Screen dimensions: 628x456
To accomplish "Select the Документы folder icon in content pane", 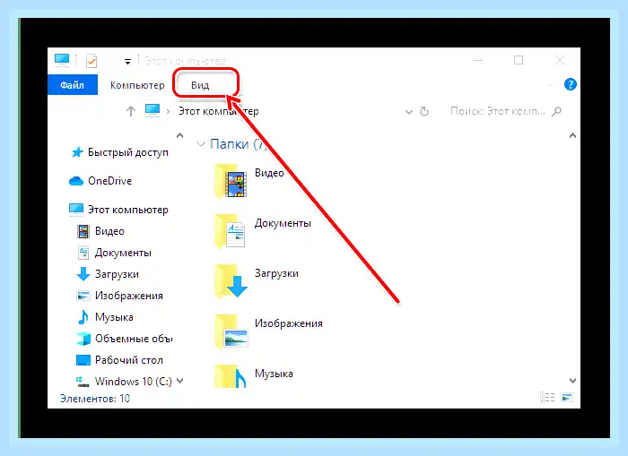I will (x=230, y=232).
